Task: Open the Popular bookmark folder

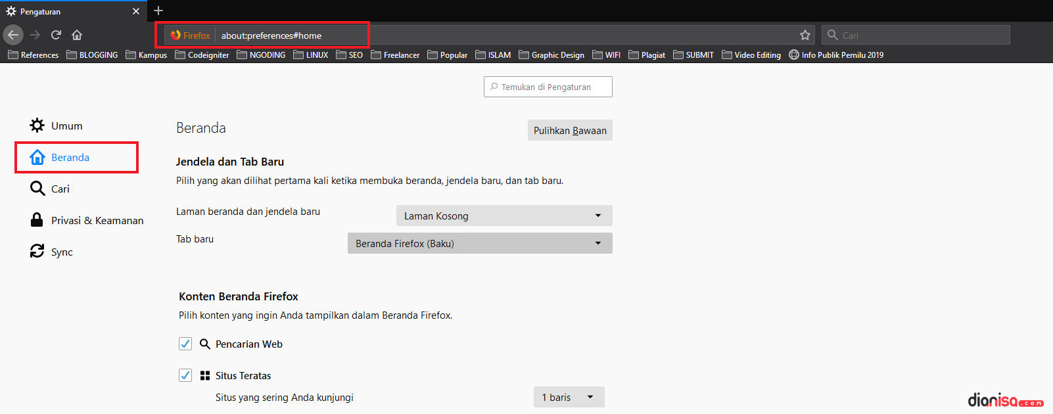Action: pyautogui.click(x=447, y=55)
